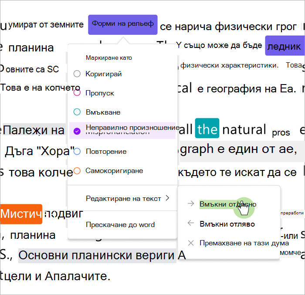Viewport: 305px width, 295px height.
Task: Click the X remove word icon
Action: click(191, 243)
